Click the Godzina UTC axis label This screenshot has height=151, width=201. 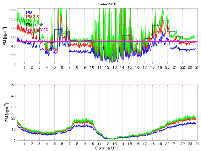(x=107, y=148)
